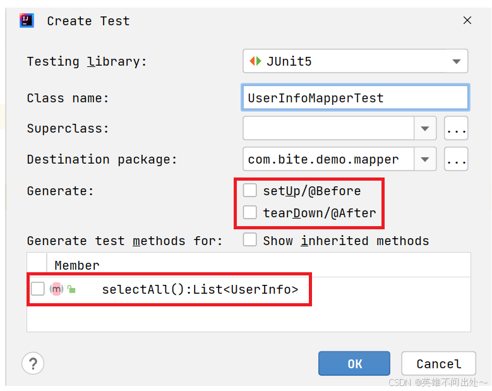Toggle Show inherited methods checkbox
The width and height of the screenshot is (492, 391).
(x=250, y=240)
